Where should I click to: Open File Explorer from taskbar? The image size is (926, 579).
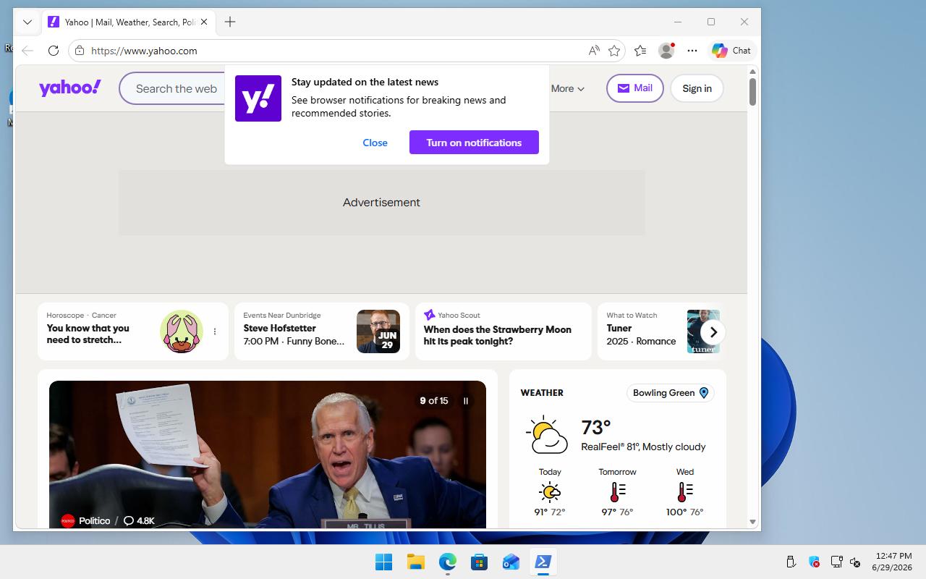pos(415,562)
